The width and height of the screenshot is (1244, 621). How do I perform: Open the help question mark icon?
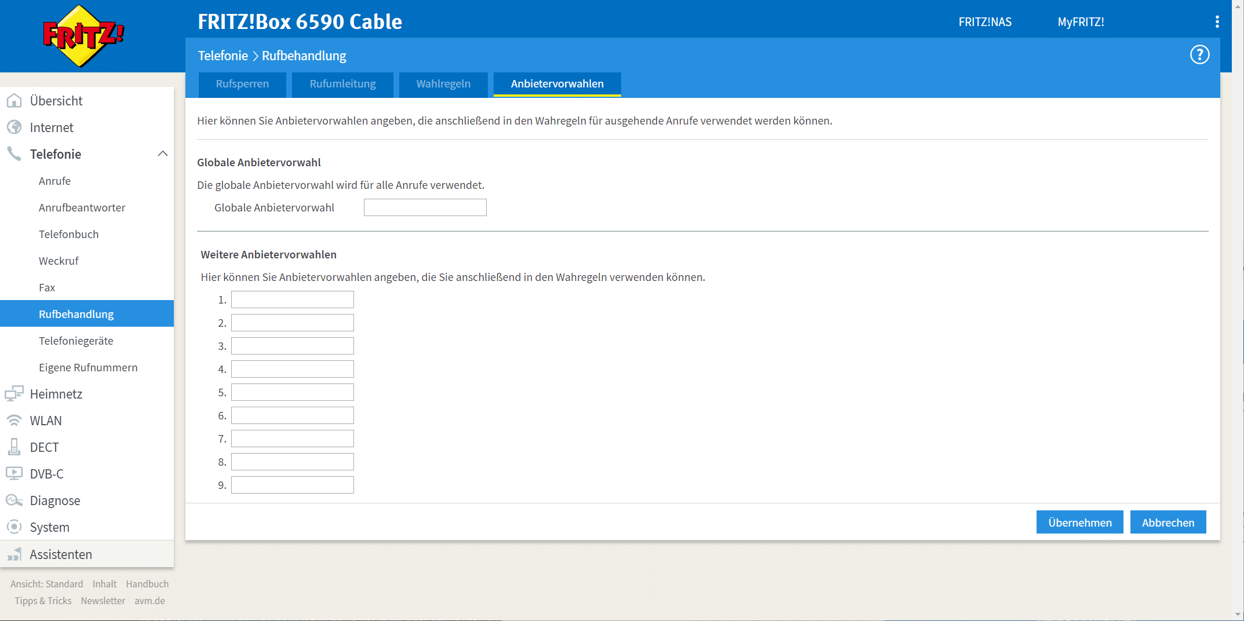[1199, 55]
